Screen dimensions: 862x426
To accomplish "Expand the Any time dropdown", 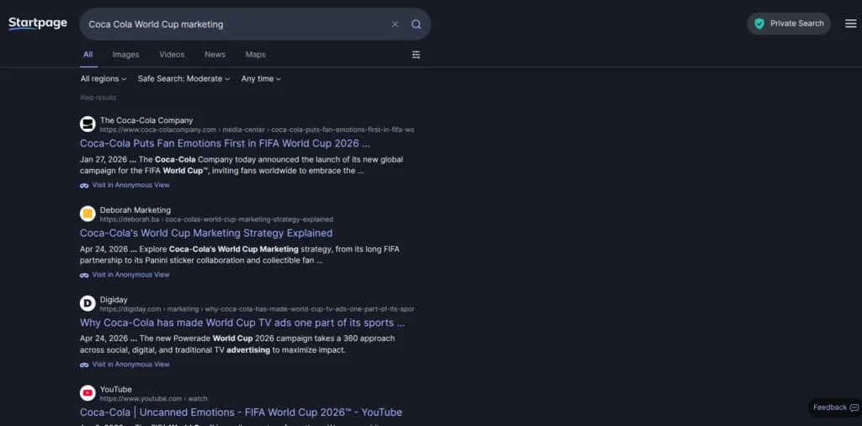I will tap(261, 78).
